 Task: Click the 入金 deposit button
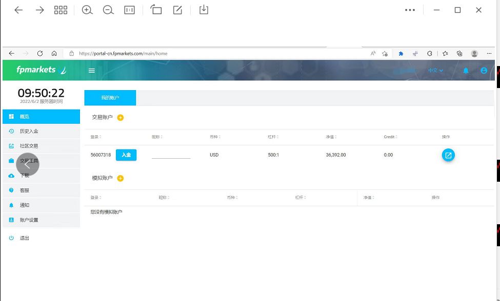[126, 155]
